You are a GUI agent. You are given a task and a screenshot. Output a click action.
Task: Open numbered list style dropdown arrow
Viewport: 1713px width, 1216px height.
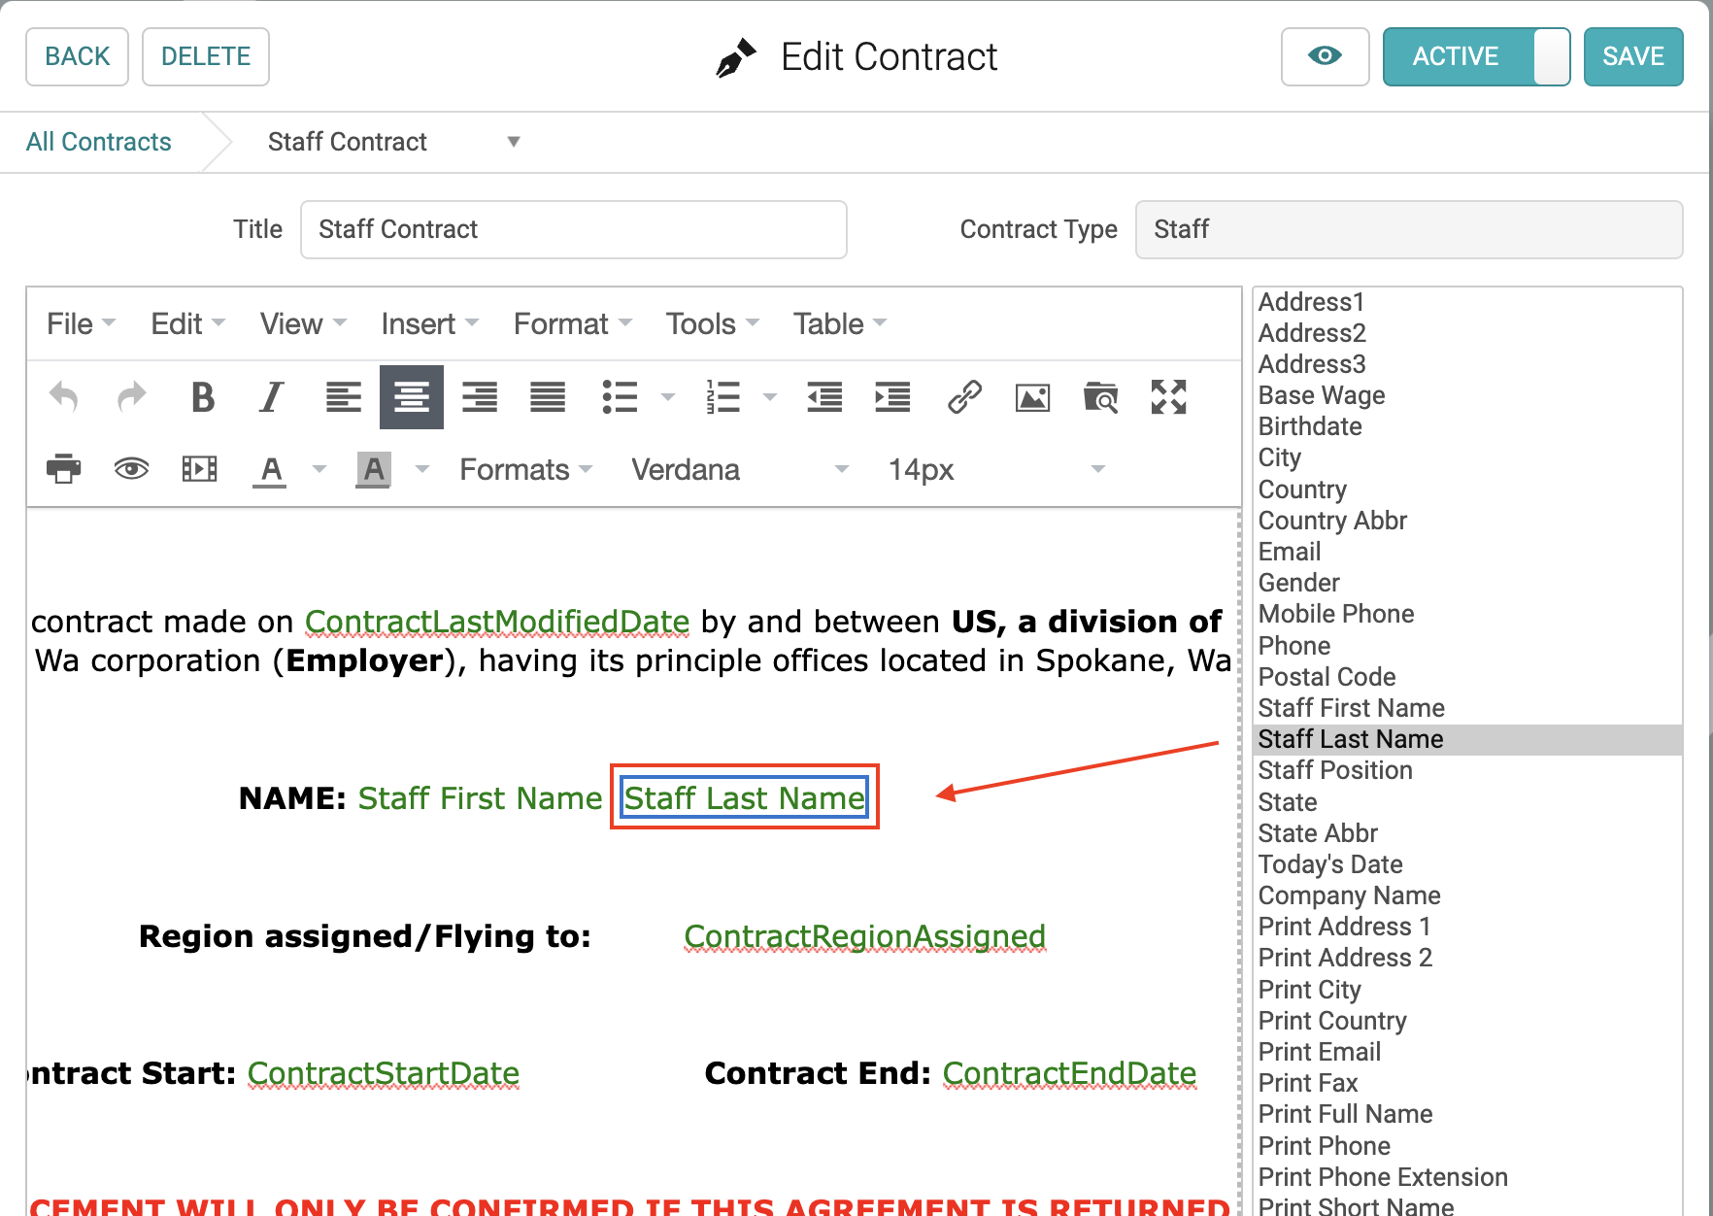pyautogui.click(x=770, y=396)
